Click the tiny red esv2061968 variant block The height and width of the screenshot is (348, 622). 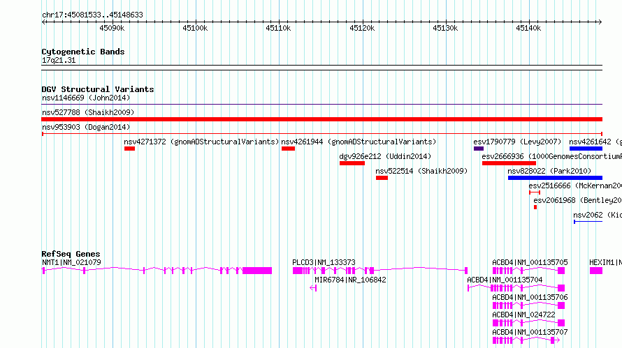[535, 207]
